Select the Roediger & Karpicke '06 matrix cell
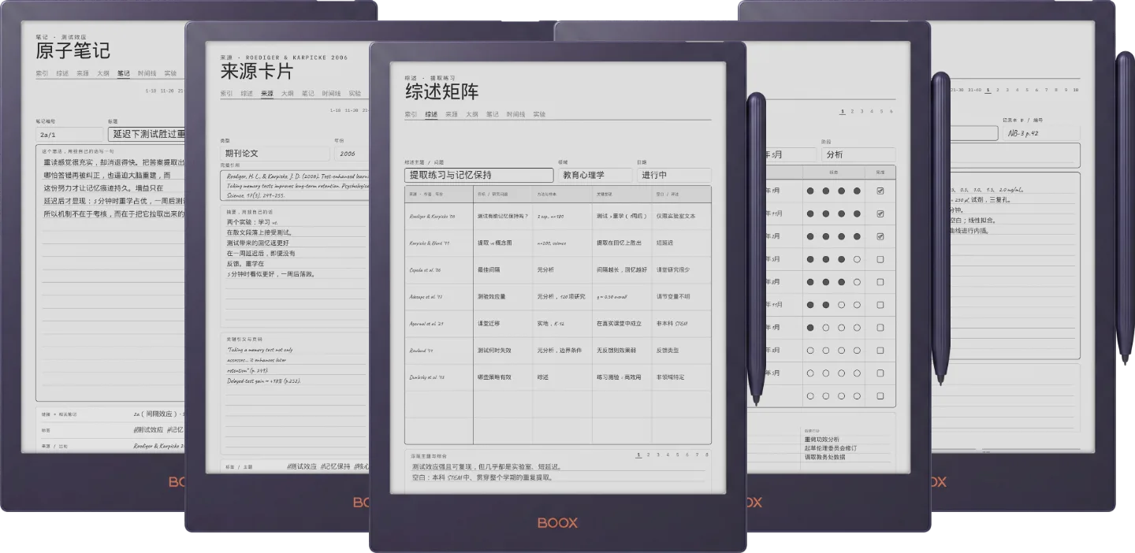Viewport: 1135px width, 553px height. click(x=439, y=216)
